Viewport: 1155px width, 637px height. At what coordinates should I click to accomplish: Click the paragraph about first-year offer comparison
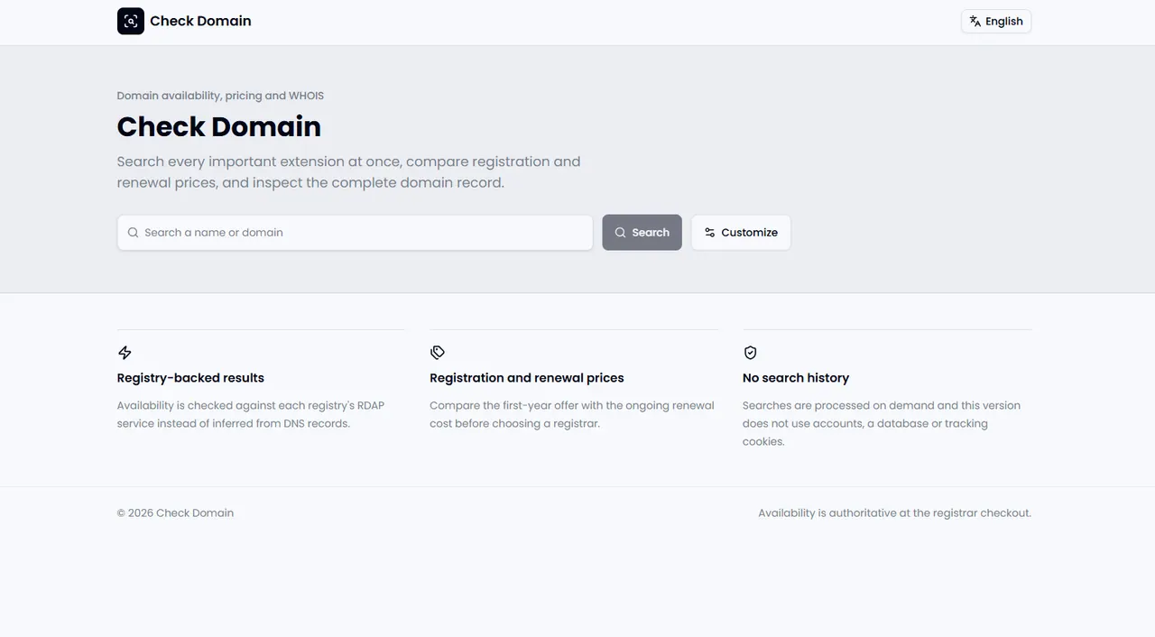click(572, 414)
